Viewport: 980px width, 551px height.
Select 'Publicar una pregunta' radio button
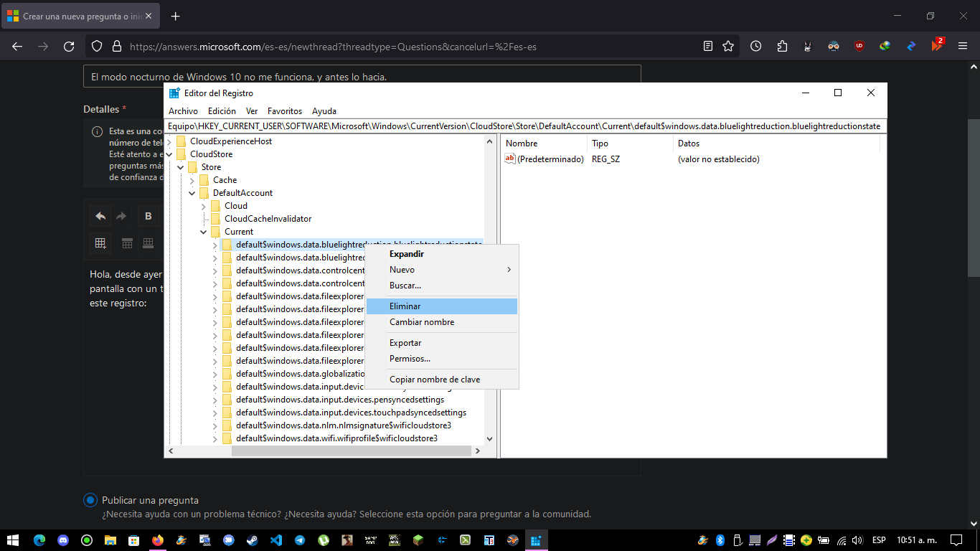pos(90,500)
